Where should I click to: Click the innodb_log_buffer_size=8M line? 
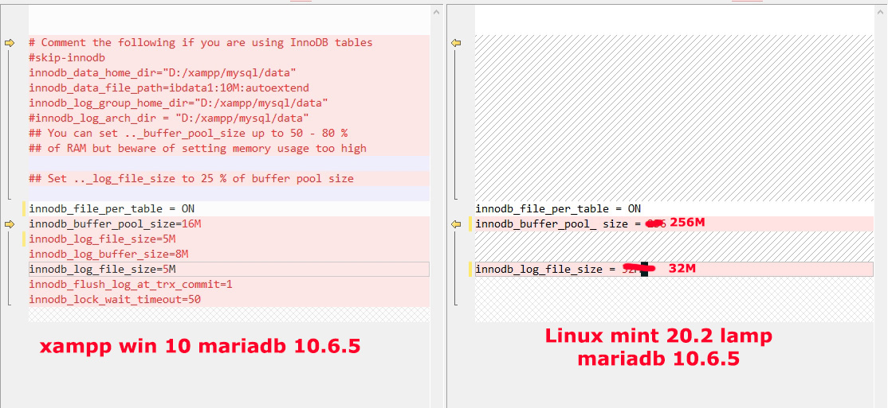click(x=229, y=255)
